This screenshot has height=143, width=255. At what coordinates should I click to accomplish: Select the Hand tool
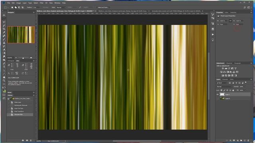[x=4, y=77]
